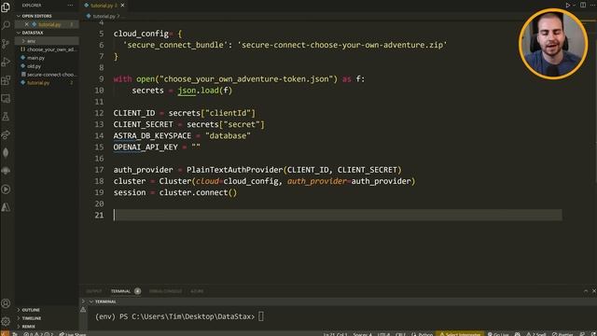The image size is (597, 336).
Task: Run Python file with play button
Action: 568,5
